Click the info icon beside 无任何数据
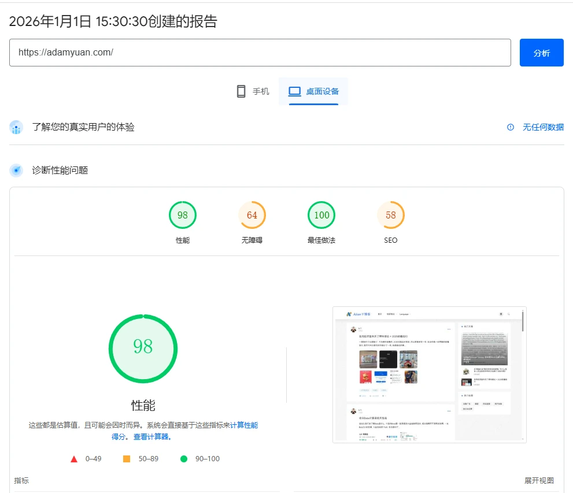Screen dimensions: 573x493 coord(511,127)
